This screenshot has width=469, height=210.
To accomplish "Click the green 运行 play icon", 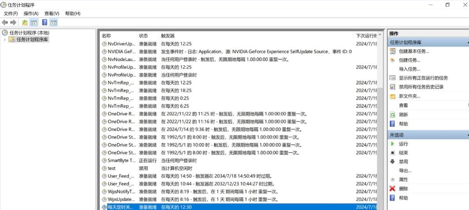I will (x=393, y=144).
